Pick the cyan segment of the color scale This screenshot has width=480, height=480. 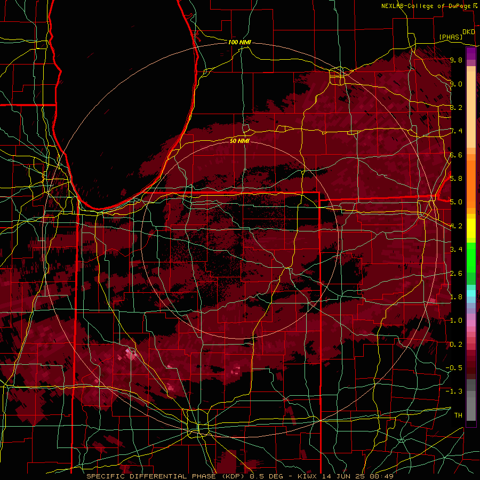point(471,293)
